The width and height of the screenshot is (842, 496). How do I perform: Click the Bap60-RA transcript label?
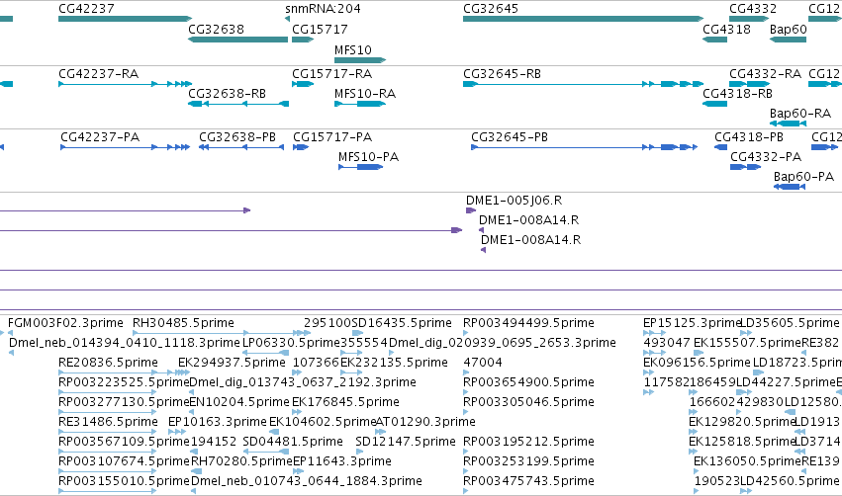[x=800, y=114]
